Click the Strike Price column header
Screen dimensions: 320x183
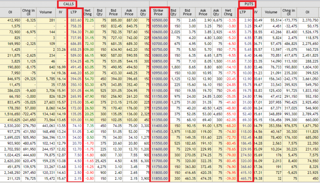point(158,12)
